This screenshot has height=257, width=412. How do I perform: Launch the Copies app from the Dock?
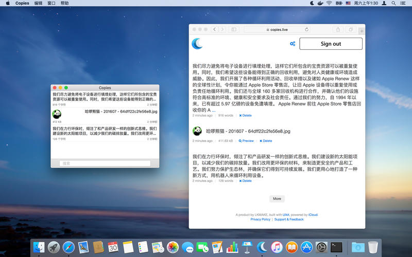(x=262, y=247)
